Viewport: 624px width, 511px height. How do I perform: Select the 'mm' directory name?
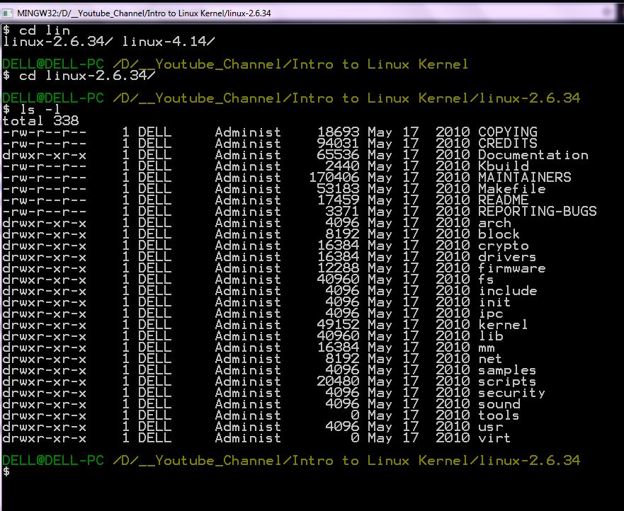(x=487, y=348)
